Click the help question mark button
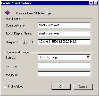 coord(91,3)
